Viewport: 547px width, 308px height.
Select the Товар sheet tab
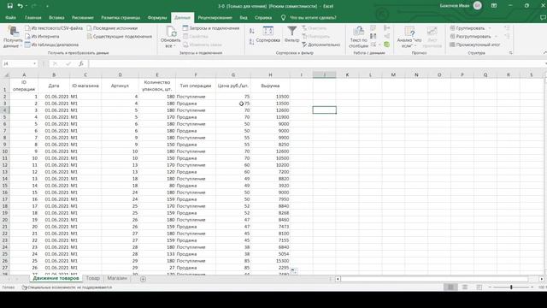click(93, 278)
